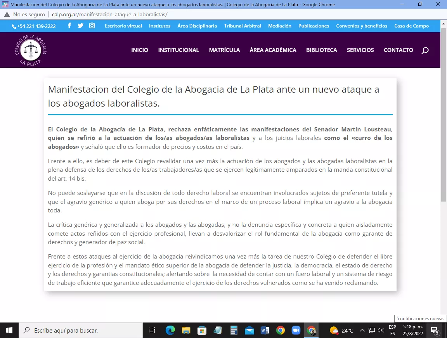This screenshot has width=447, height=338.
Task: Switch to active Chrome profile window icon
Action: [x=312, y=330]
